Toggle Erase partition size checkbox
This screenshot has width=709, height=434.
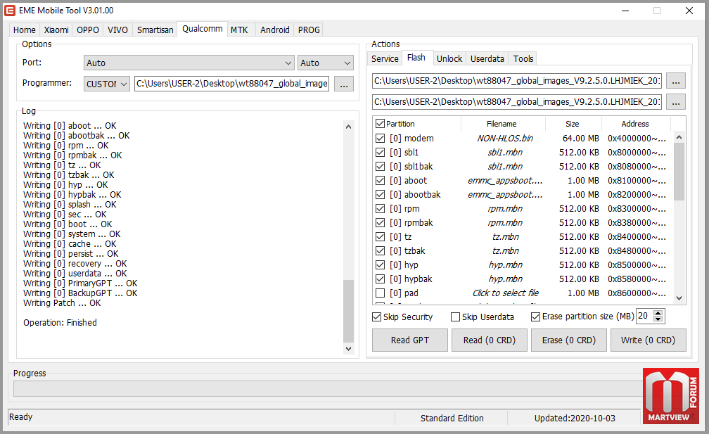coord(535,317)
